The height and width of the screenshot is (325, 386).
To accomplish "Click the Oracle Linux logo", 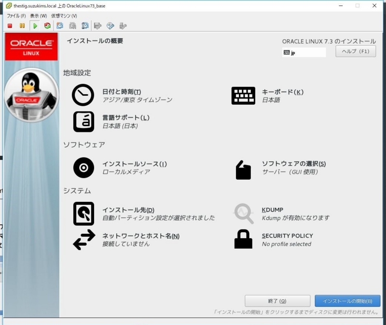I will point(31,46).
